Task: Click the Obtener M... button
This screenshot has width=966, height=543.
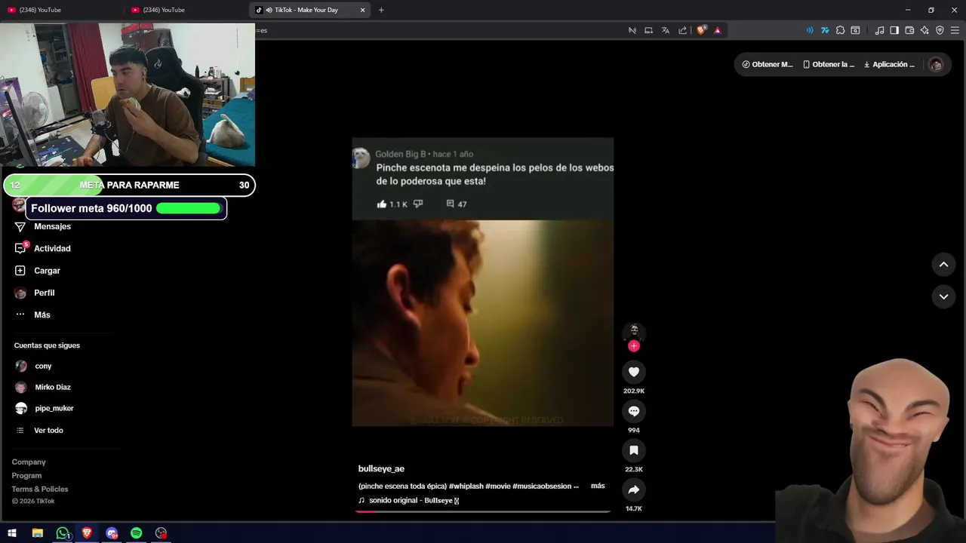Action: coord(768,64)
